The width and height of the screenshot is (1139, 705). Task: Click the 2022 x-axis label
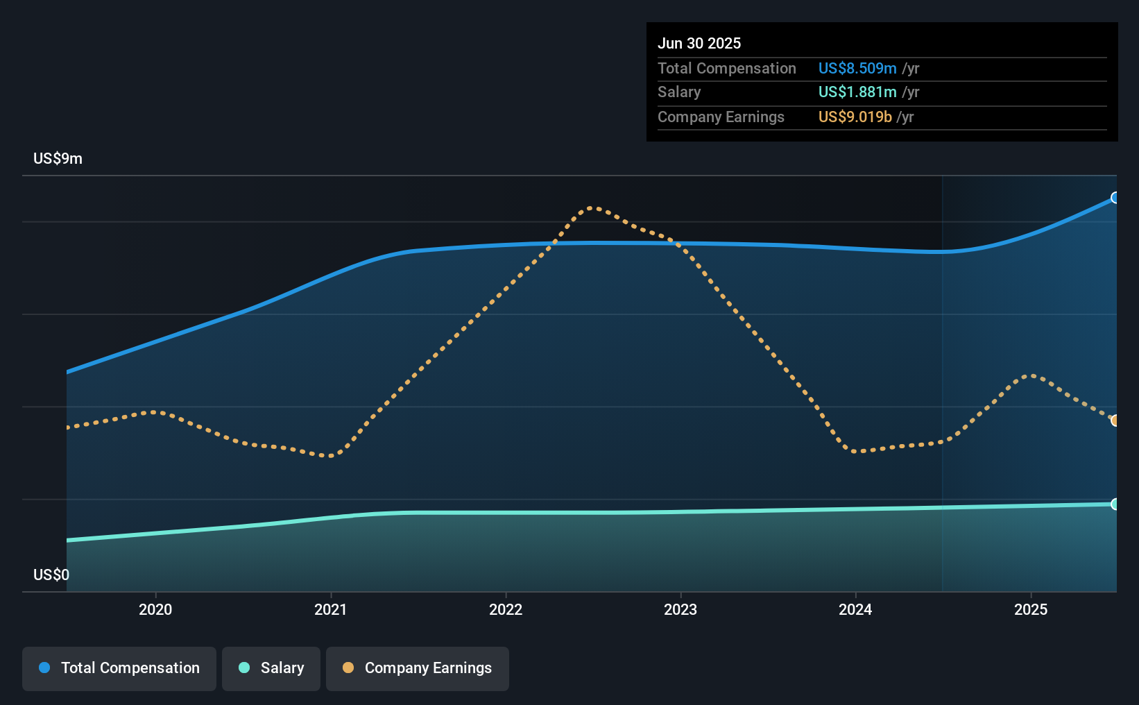pyautogui.click(x=506, y=609)
